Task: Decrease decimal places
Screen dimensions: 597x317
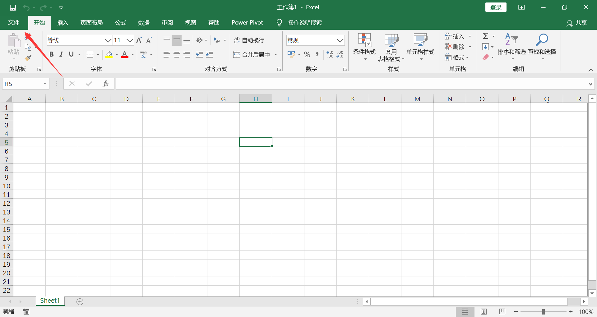Action: click(x=340, y=54)
